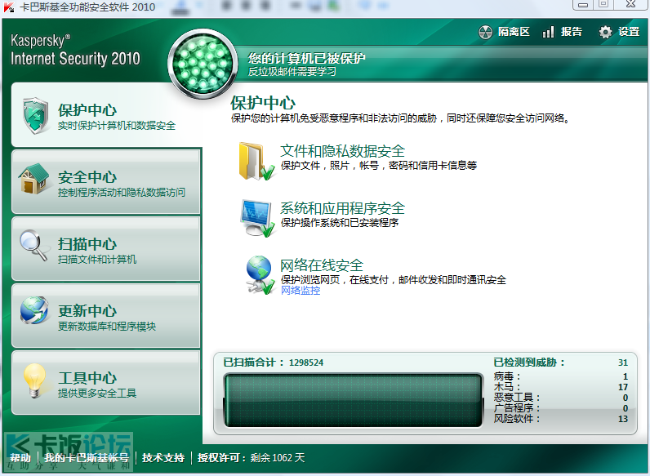Screen dimensions: 650x476
Task: Click the light bulb icon of 工具中心
Action: tap(35, 380)
